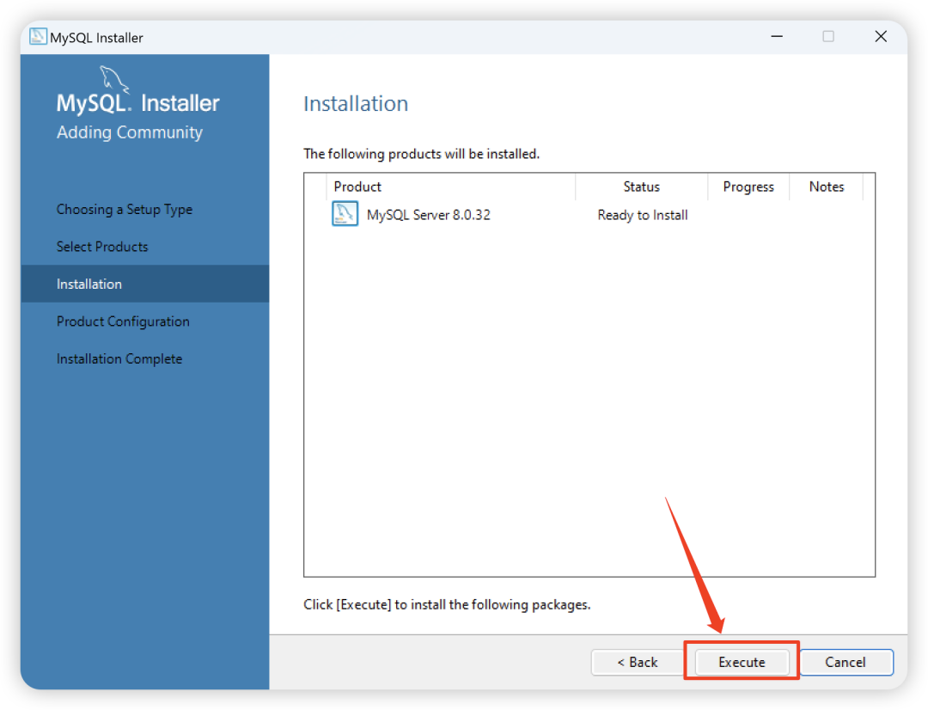This screenshot has height=710, width=928.
Task: Open the Product Configuration step
Action: [123, 321]
